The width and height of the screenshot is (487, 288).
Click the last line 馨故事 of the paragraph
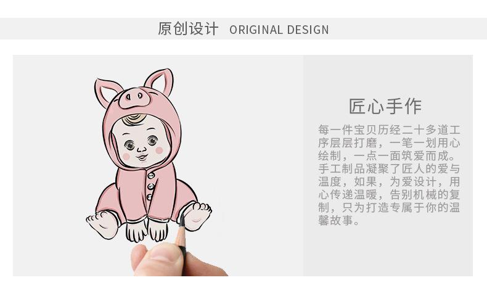point(338,221)
